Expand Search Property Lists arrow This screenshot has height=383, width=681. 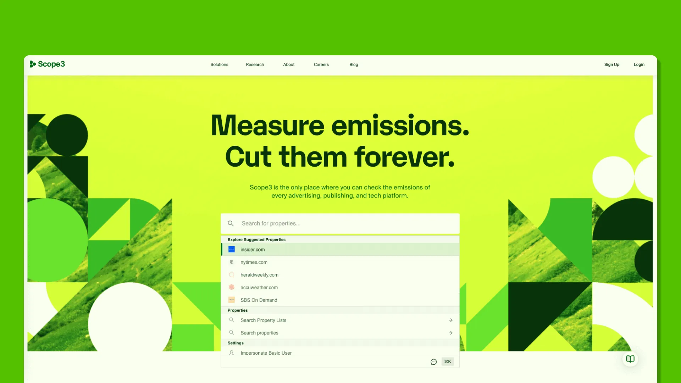pos(450,320)
